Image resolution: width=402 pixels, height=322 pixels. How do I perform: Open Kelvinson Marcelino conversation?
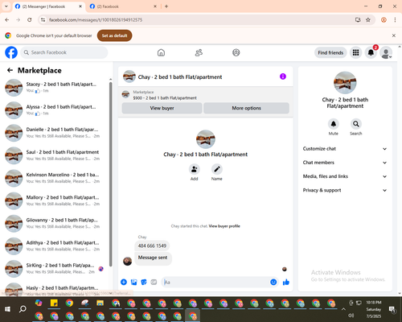55,178
